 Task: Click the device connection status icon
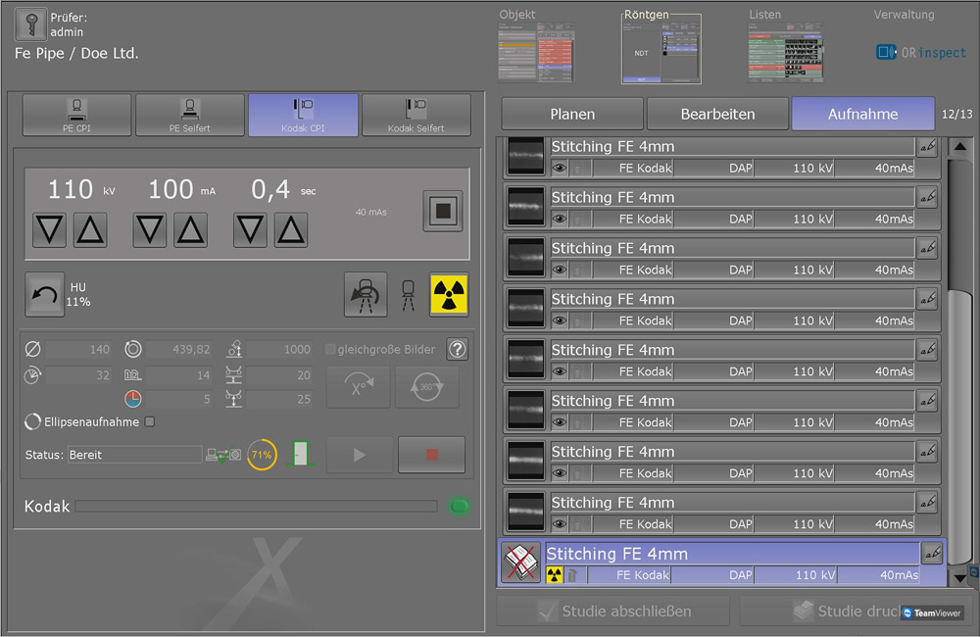pyautogui.click(x=223, y=455)
